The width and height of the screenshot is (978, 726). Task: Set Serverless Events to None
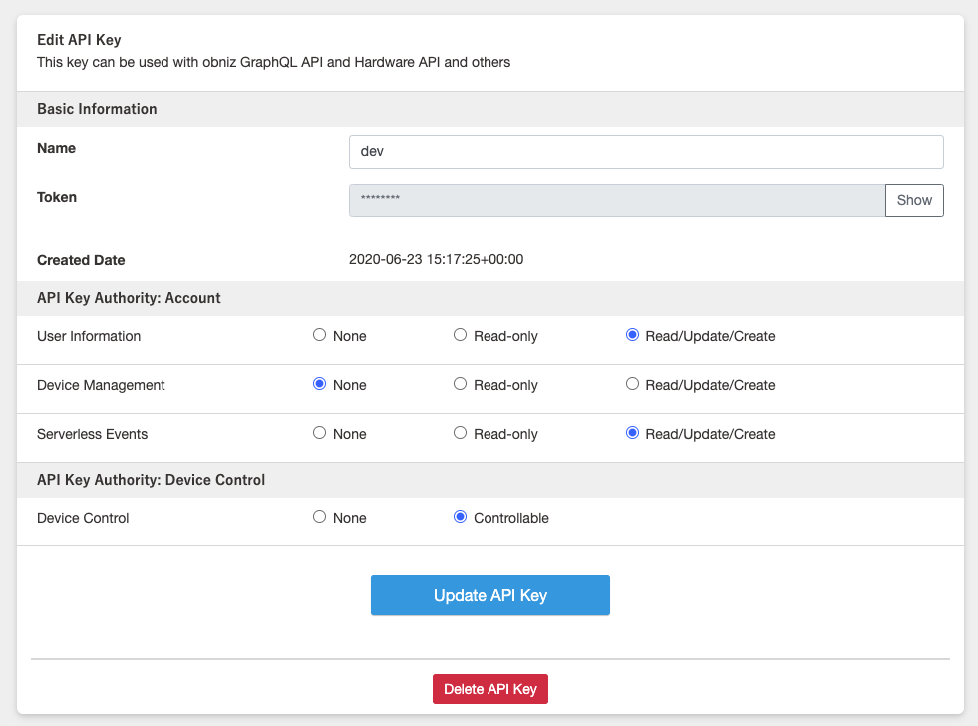(320, 434)
